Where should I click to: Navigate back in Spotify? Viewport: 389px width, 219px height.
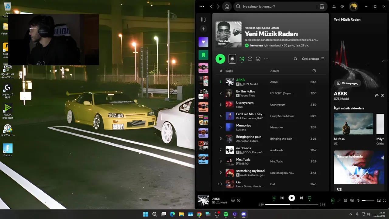click(x=211, y=6)
